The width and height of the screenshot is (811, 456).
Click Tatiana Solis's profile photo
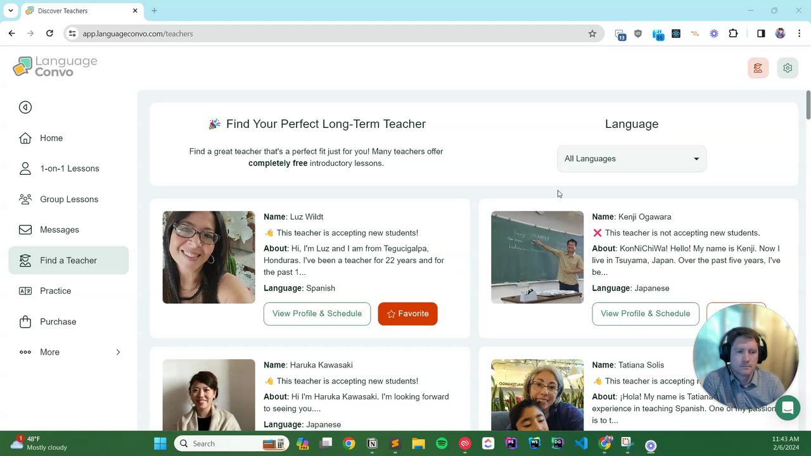click(537, 395)
